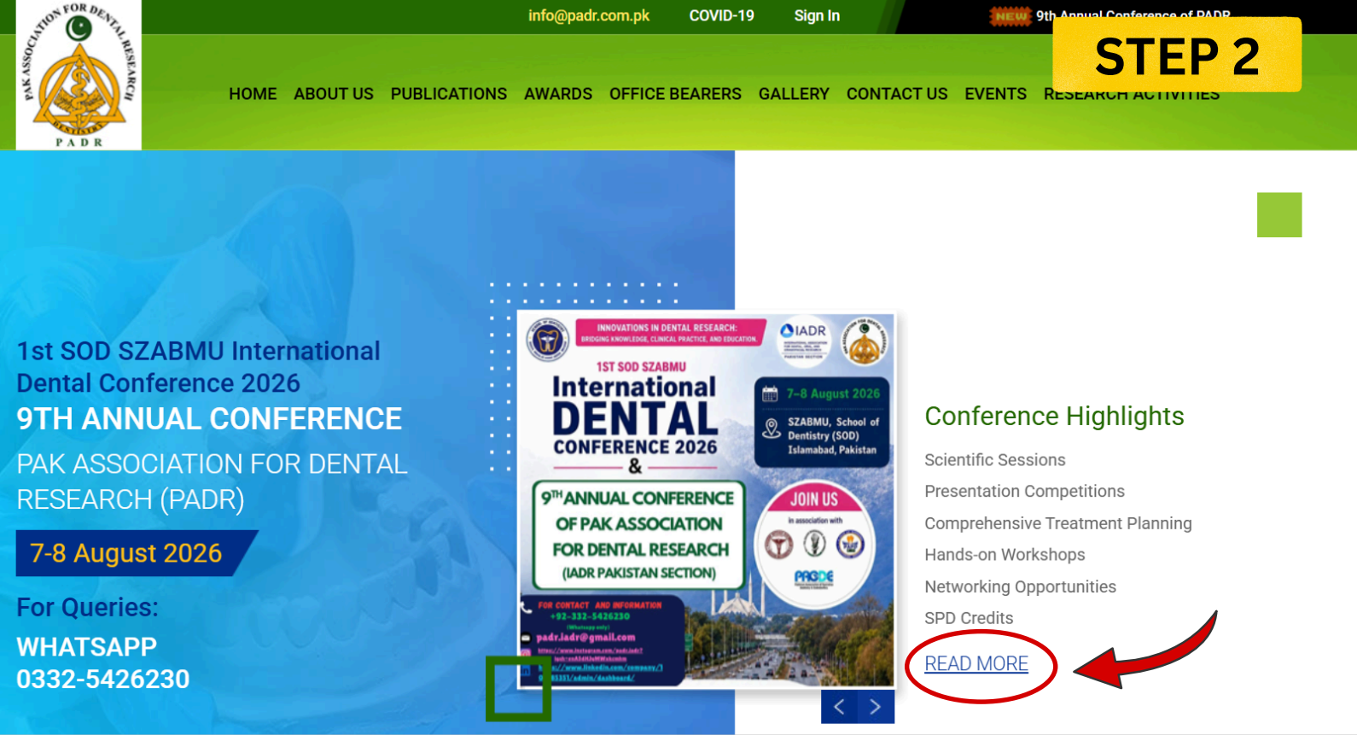Viewport: 1357px width, 735px height.
Task: Open the ABOUT US menu
Action: pyautogui.click(x=334, y=94)
